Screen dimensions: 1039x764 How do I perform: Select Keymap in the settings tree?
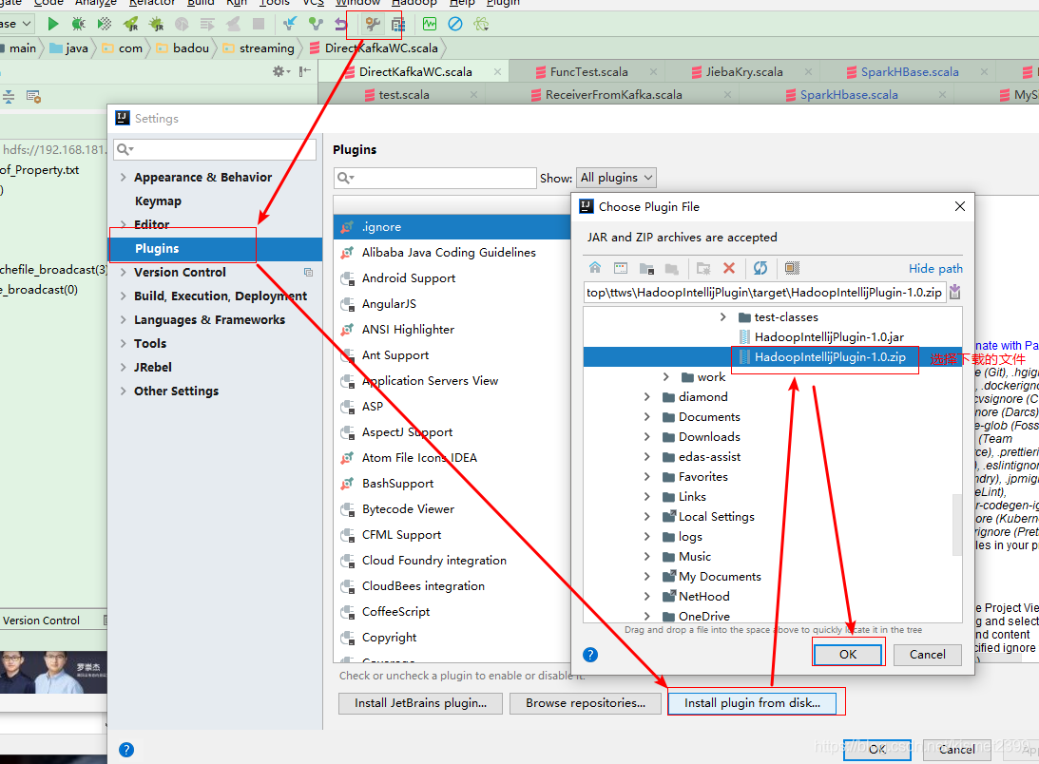coord(158,201)
